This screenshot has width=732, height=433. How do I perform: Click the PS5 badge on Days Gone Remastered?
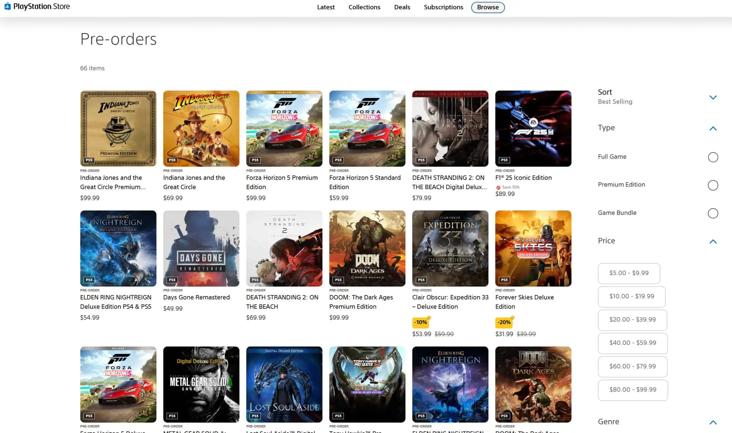pos(172,280)
